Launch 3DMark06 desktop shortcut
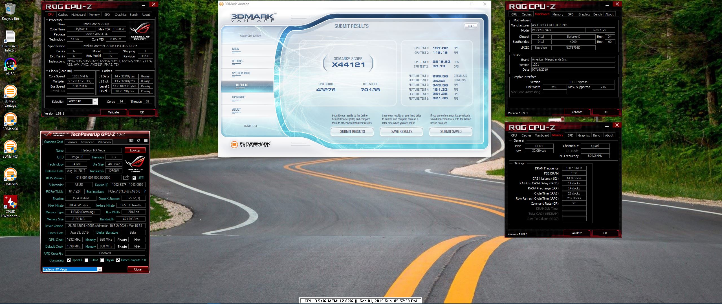This screenshot has height=304, width=722. 10,122
